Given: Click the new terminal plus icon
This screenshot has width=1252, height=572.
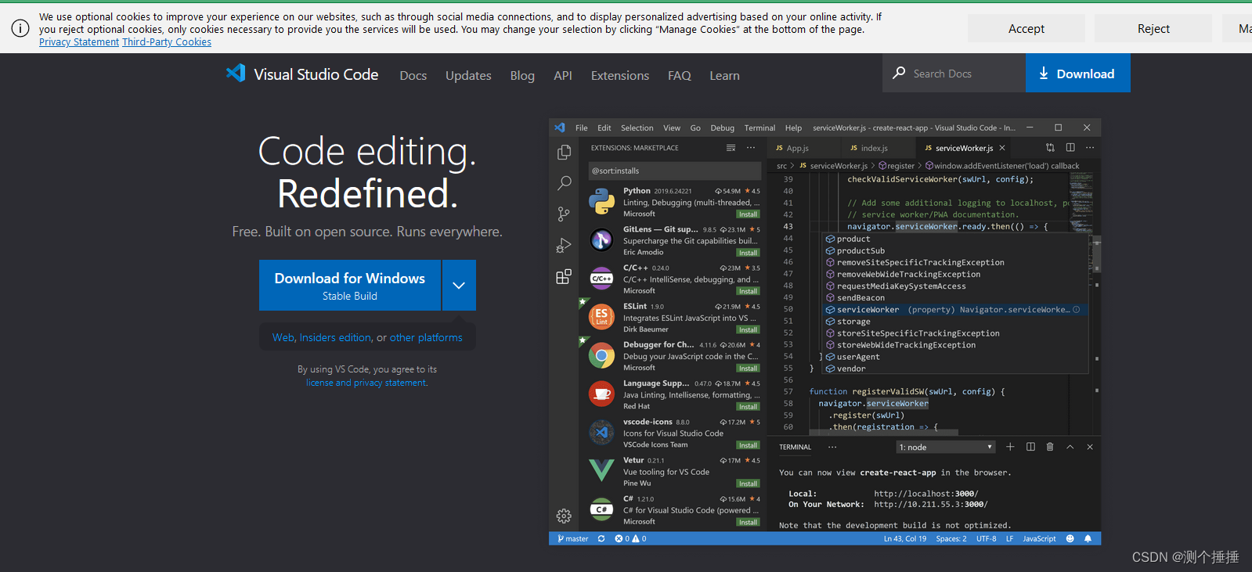Looking at the screenshot, I should (x=1010, y=447).
